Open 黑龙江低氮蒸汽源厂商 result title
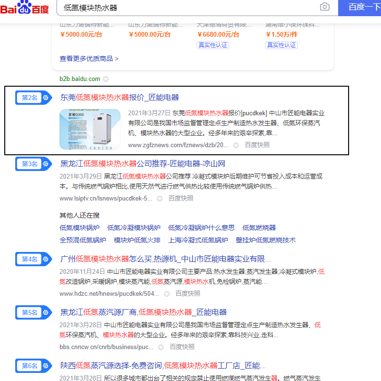Viewport: 381px width, 381px height. pyautogui.click(x=143, y=312)
